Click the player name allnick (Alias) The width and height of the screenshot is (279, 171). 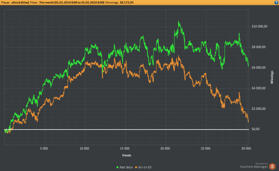[x=20, y=2]
